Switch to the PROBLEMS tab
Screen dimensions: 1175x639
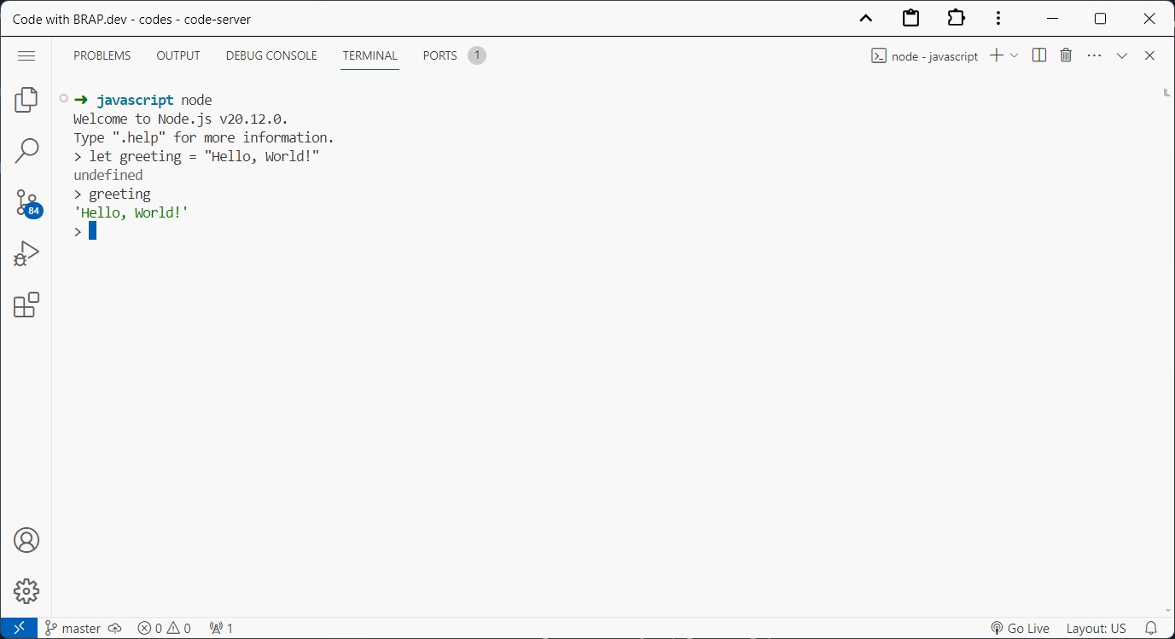point(102,55)
